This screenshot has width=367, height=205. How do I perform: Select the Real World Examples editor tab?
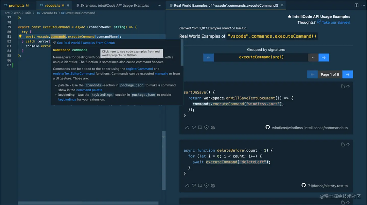tap(225, 5)
